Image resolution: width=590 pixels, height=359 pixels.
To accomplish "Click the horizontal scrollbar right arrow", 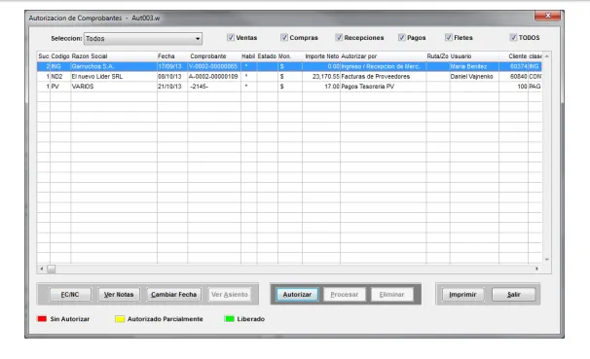I will (536, 269).
